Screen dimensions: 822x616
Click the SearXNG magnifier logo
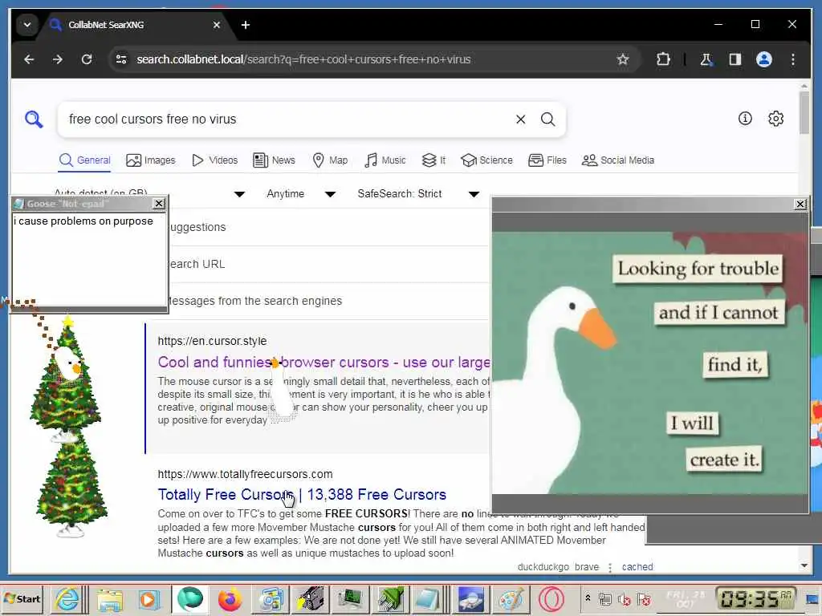coord(34,119)
